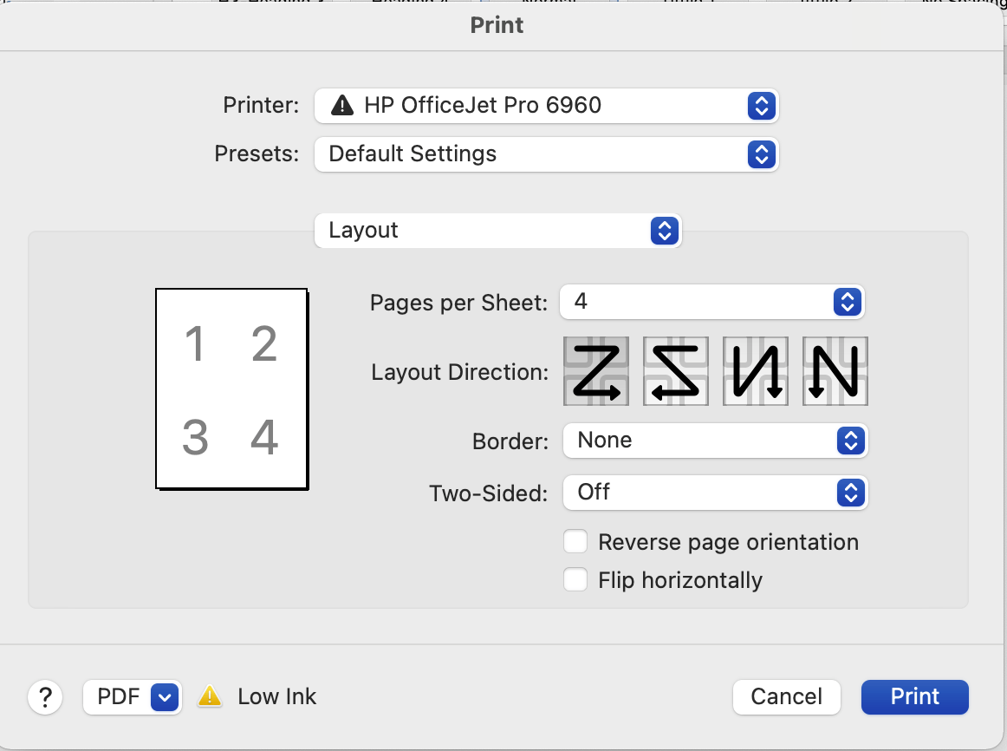
Task: Open the Pages per Sheet dropdown
Action: click(712, 302)
